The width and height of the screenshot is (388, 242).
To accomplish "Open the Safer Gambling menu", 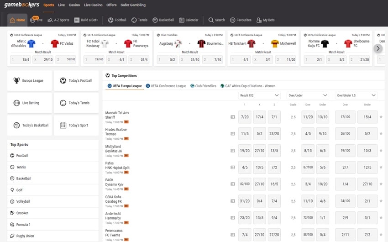I will [133, 5].
